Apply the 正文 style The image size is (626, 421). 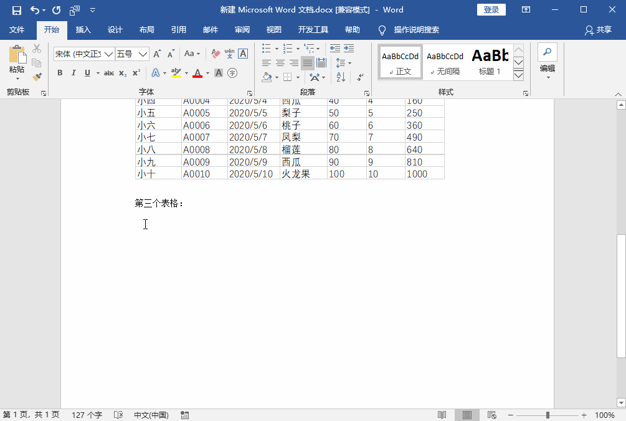click(x=400, y=62)
